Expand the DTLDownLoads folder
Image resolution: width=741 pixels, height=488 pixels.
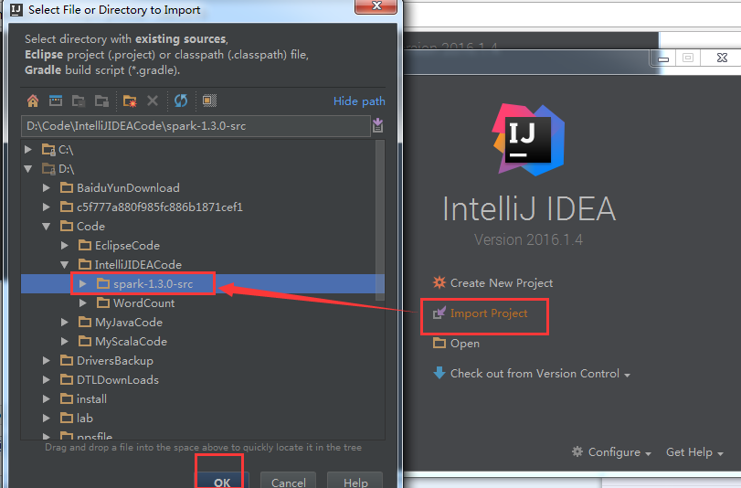coord(47,380)
